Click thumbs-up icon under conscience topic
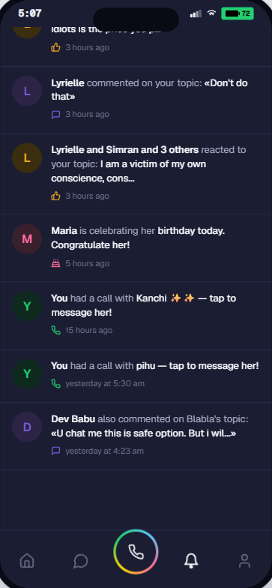The height and width of the screenshot is (588, 272). tap(55, 196)
